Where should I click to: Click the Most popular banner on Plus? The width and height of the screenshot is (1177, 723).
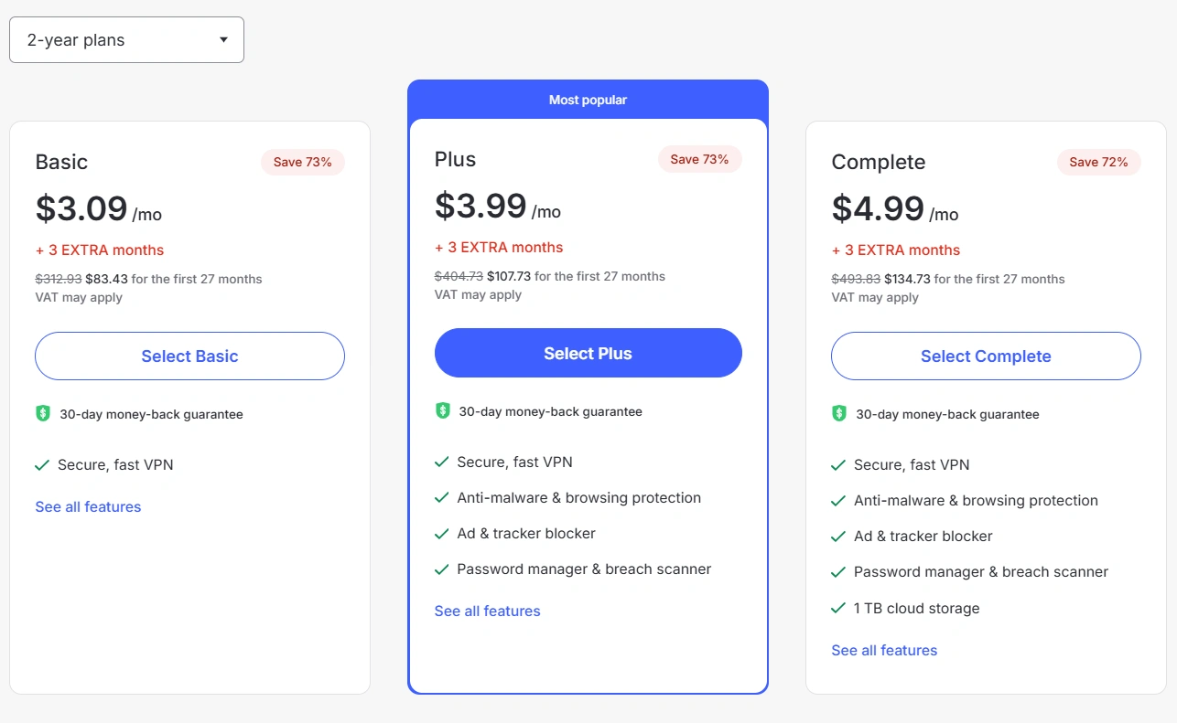[588, 100]
